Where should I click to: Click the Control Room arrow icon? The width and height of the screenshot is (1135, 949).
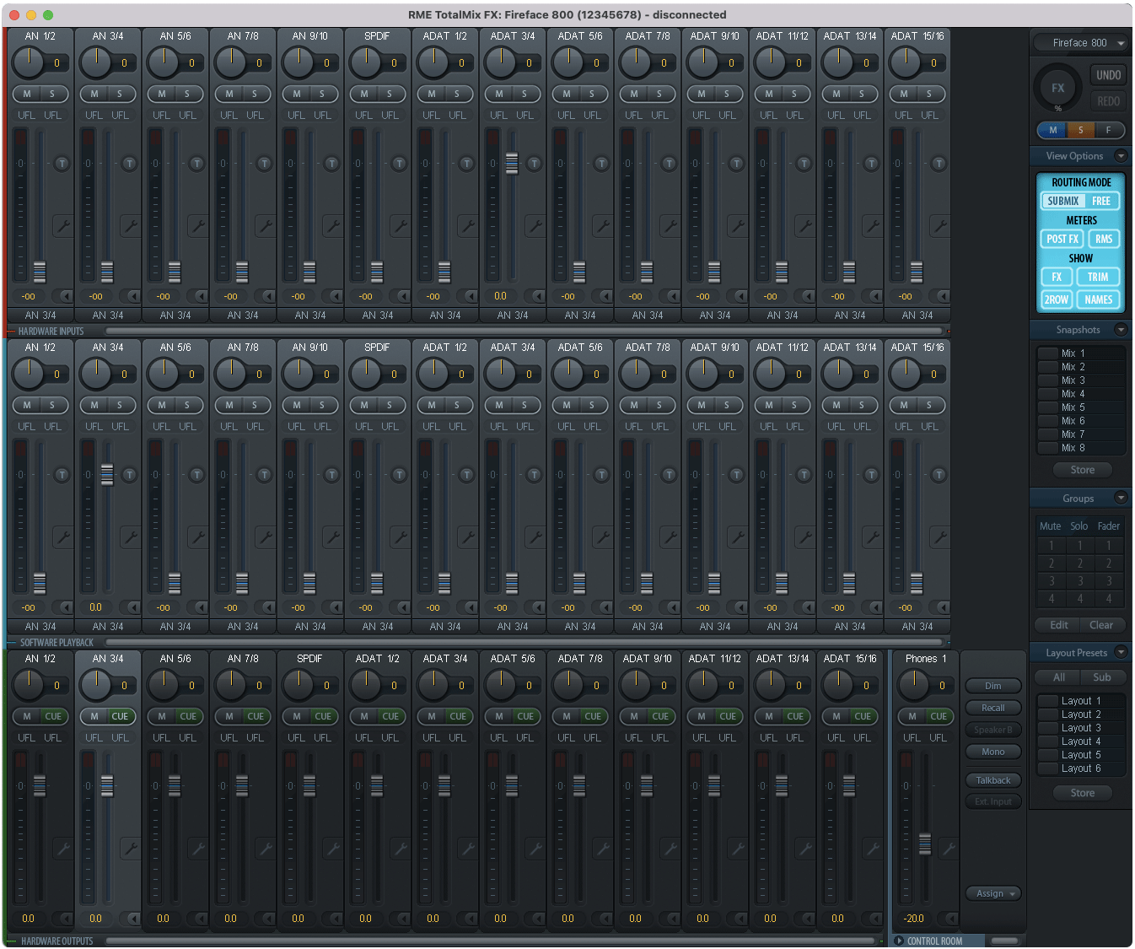click(899, 941)
